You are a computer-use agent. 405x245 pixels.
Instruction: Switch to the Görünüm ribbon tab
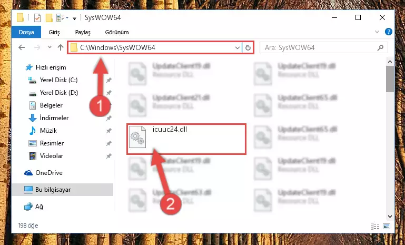117,32
